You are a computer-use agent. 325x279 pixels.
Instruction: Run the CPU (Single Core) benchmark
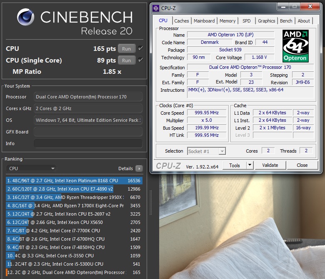point(126,60)
